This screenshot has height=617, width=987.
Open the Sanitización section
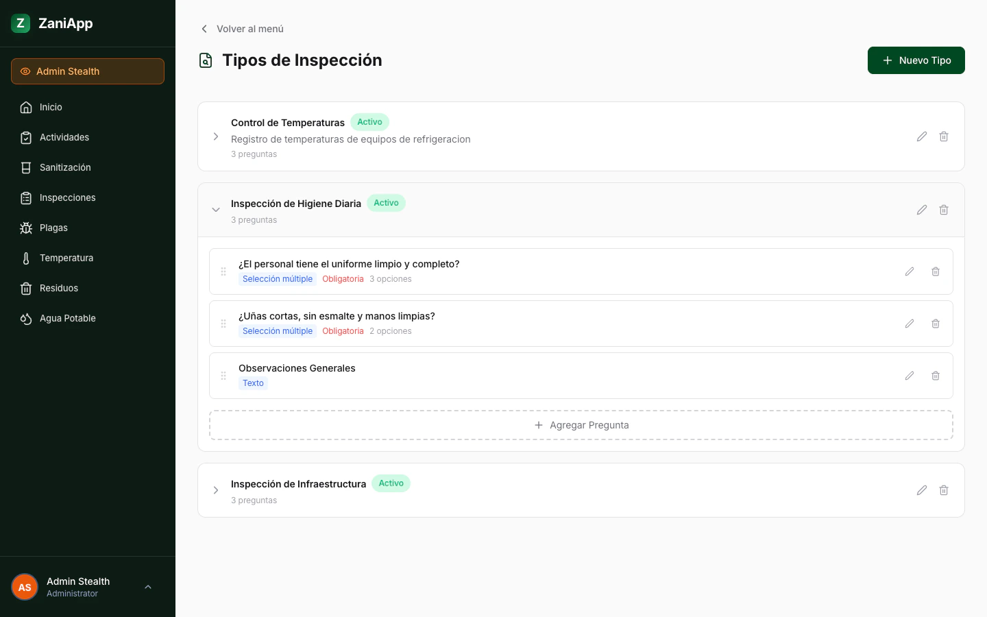pyautogui.click(x=65, y=167)
